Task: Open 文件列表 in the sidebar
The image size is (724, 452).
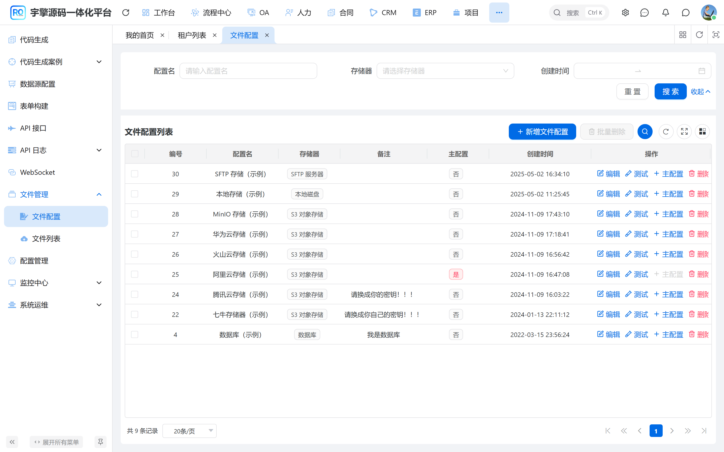Action: click(56, 239)
